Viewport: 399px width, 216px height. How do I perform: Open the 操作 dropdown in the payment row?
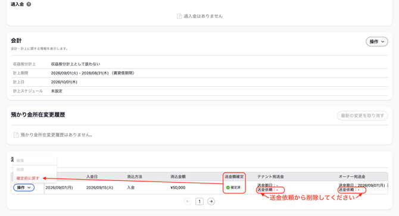pyautogui.click(x=24, y=187)
